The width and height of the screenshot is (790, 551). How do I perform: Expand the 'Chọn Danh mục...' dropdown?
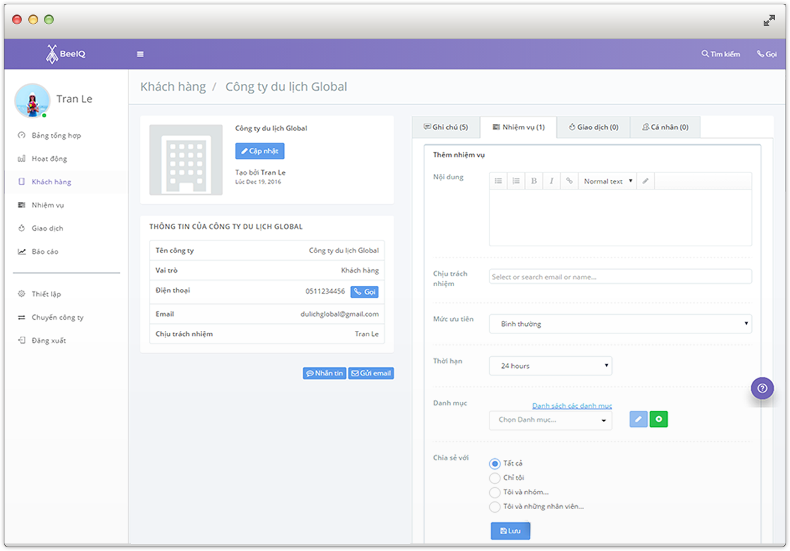point(550,420)
